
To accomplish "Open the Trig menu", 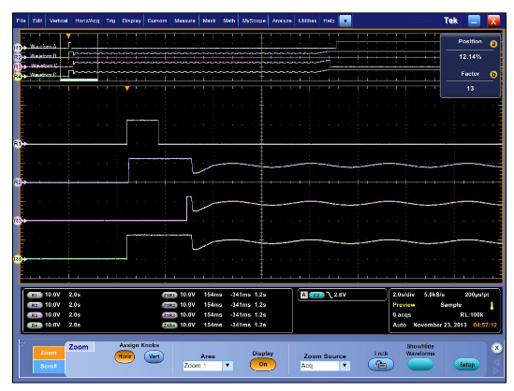I will click(110, 21).
